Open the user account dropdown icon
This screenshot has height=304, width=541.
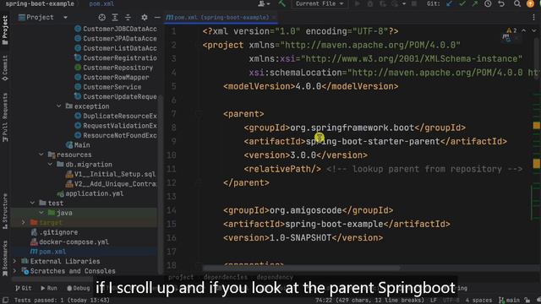point(265,3)
